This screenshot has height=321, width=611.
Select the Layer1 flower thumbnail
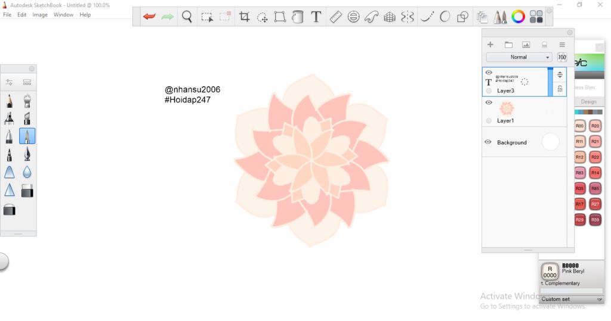tap(507, 108)
